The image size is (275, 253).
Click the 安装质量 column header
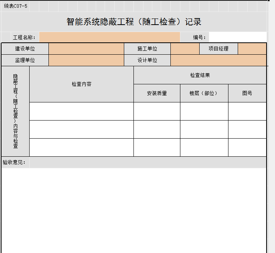pos(157,93)
